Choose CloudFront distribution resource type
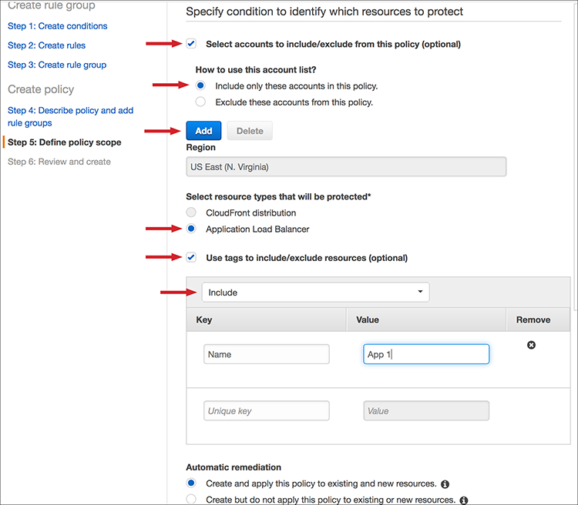578x505 pixels. (x=191, y=212)
